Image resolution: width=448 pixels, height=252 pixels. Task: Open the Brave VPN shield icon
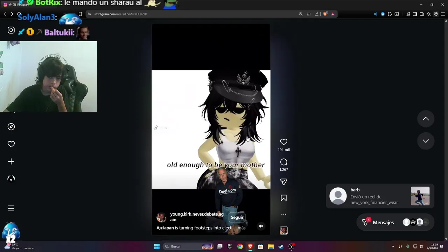pos(436,14)
